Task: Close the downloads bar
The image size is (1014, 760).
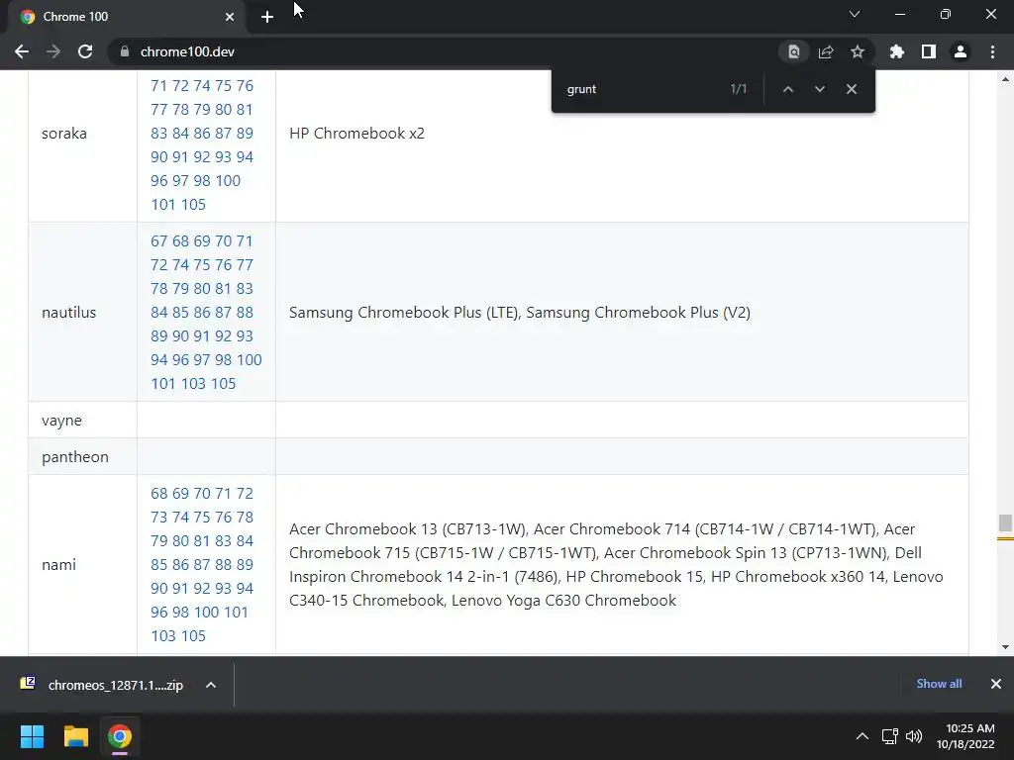Action: pyautogui.click(x=996, y=684)
